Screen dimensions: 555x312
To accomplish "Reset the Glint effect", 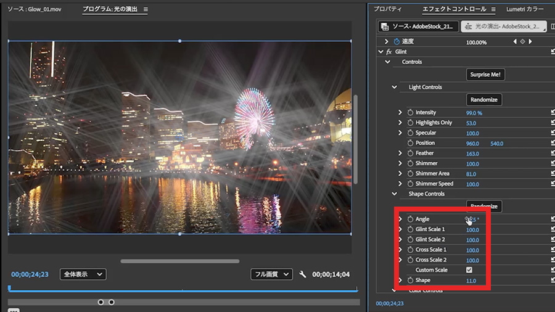I will [553, 52].
